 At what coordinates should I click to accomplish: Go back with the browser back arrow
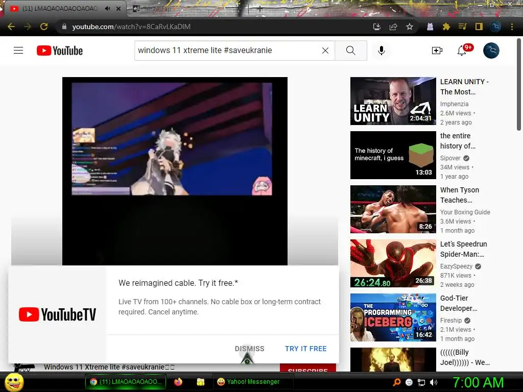point(11,27)
